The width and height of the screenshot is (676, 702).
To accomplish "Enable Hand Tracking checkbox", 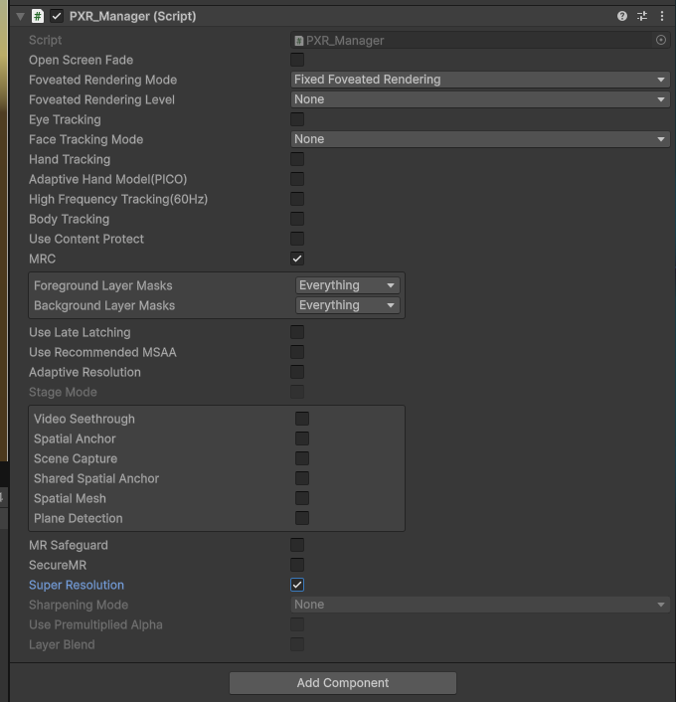I will (x=297, y=159).
